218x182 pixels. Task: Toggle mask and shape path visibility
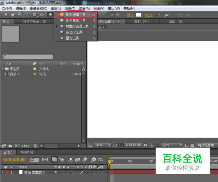(x=121, y=145)
